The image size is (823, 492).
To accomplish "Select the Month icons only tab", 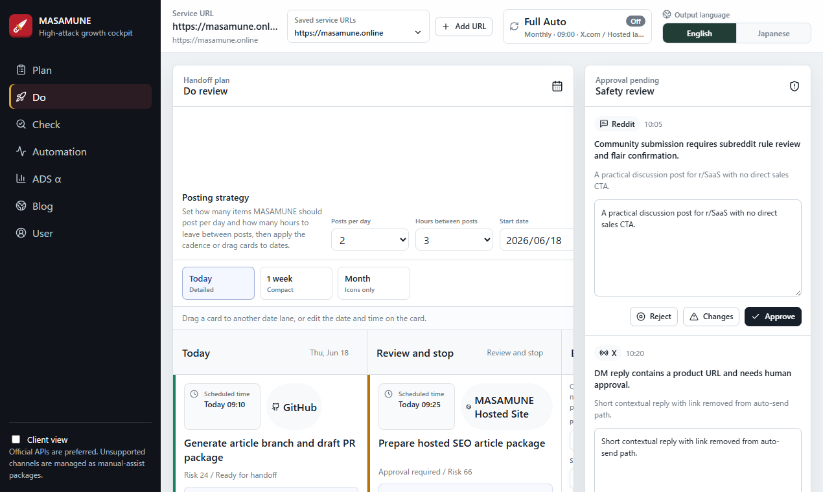I will [x=374, y=284].
